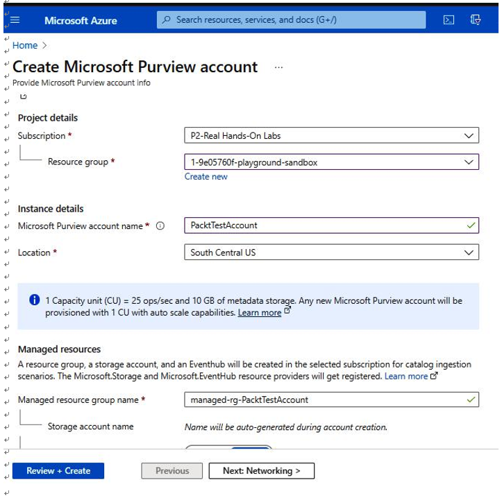Click the Previous button
502x498 pixels.
[172, 471]
